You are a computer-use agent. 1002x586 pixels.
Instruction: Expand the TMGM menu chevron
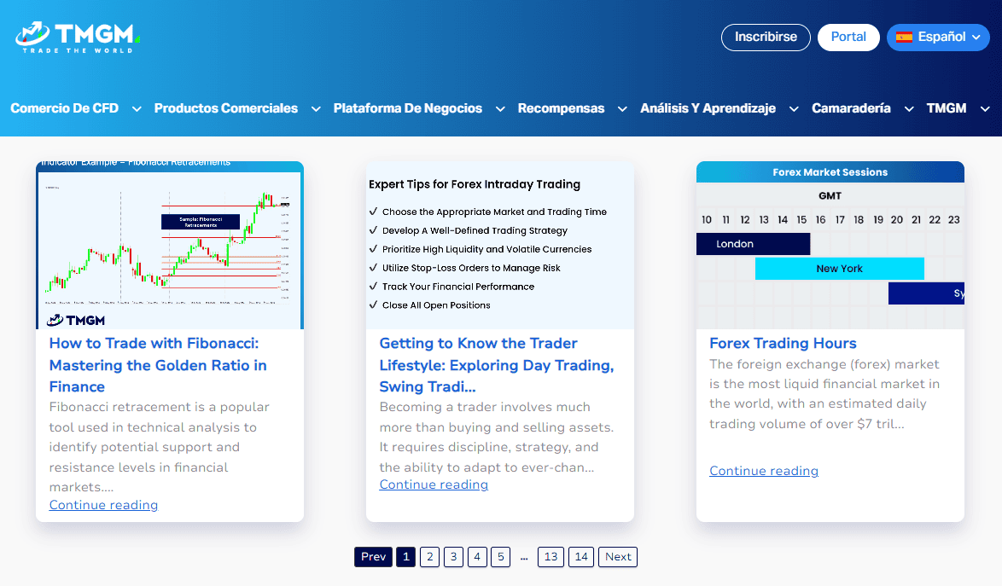(x=986, y=109)
